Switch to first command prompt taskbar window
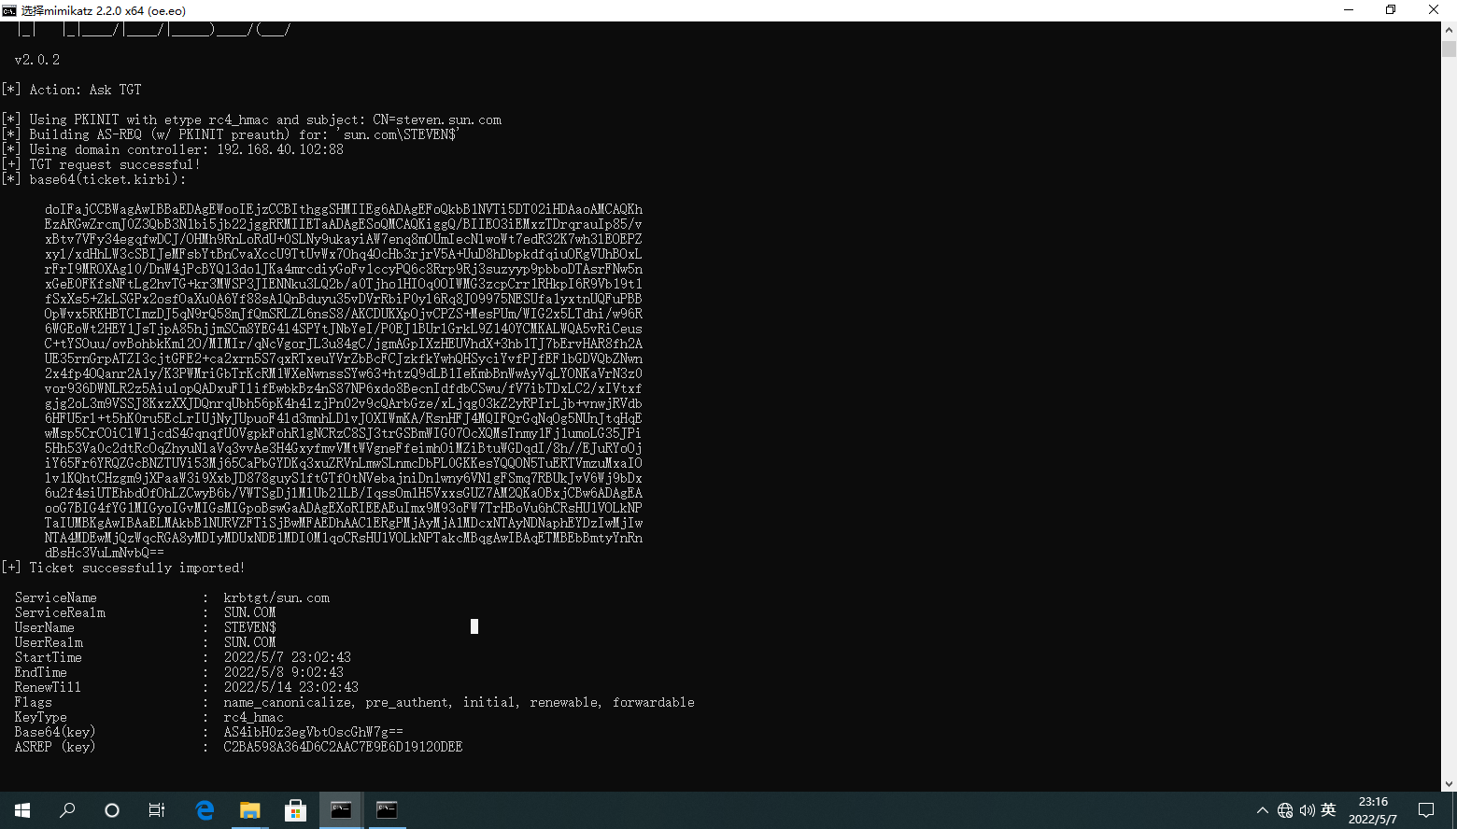Image resolution: width=1457 pixels, height=829 pixels. [342, 810]
